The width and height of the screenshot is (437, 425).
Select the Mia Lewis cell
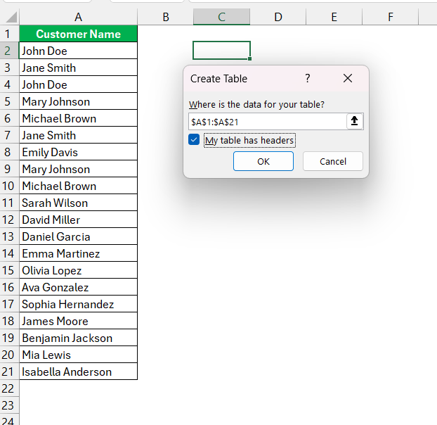coord(78,355)
